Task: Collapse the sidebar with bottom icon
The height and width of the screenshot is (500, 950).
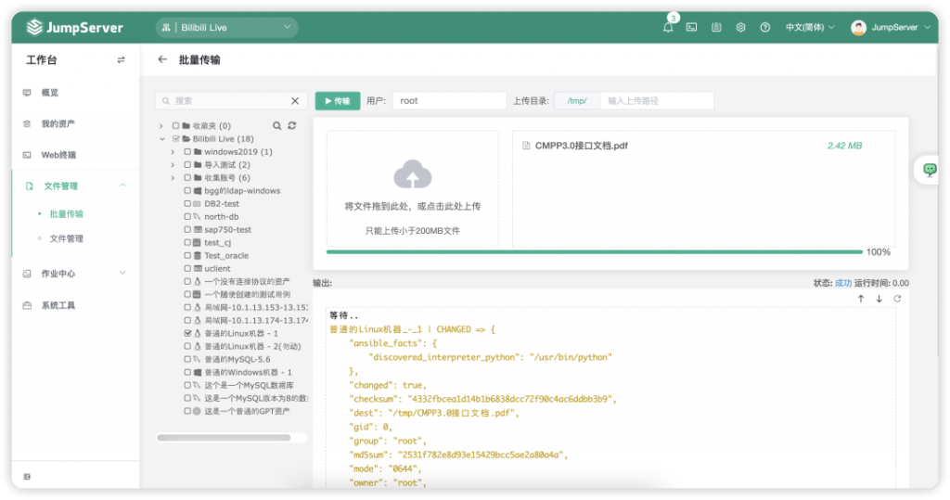Action: tap(27, 477)
